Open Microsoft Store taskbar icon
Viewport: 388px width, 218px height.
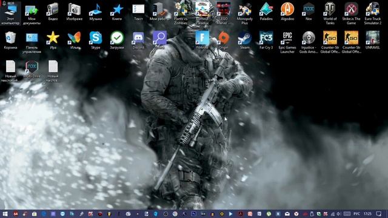click(34, 214)
